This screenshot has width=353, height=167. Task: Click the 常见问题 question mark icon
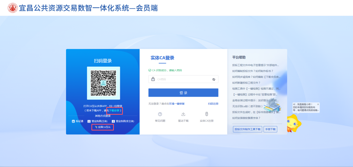pos(160,114)
